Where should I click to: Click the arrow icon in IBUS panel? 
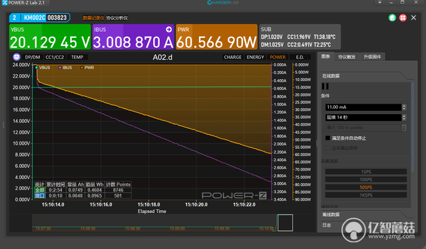pos(168,29)
